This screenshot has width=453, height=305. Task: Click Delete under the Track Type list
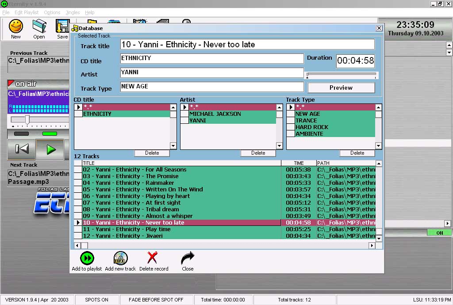(357, 153)
